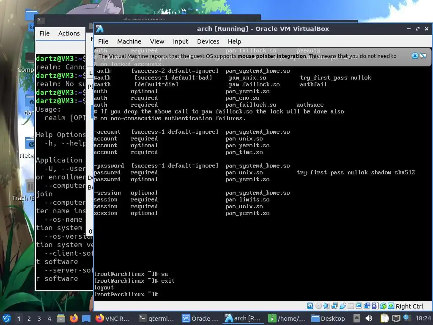Open the Machine menu

click(x=129, y=41)
